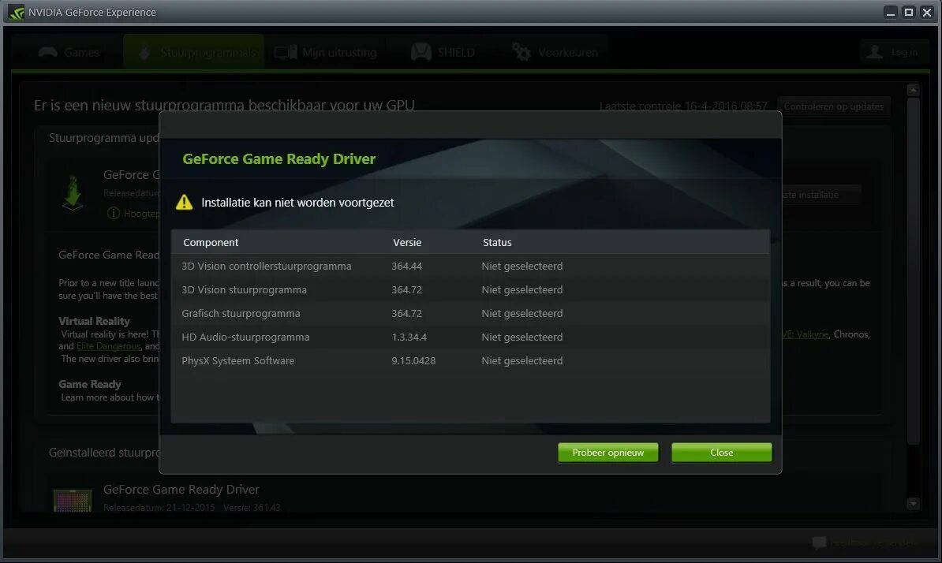Open the Mijn uitrusting tab
The image size is (942, 563).
(x=326, y=52)
